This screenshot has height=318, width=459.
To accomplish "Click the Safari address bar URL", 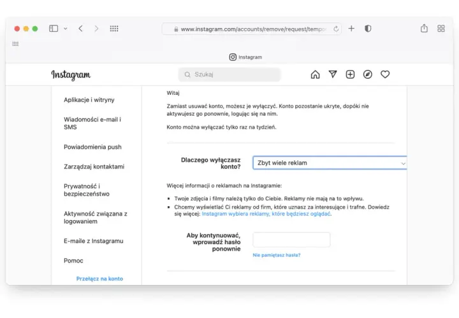I will pyautogui.click(x=253, y=29).
